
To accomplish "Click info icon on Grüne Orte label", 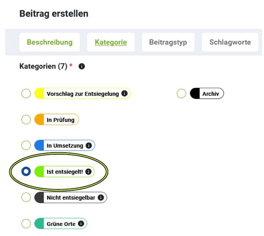I will 81,224.
